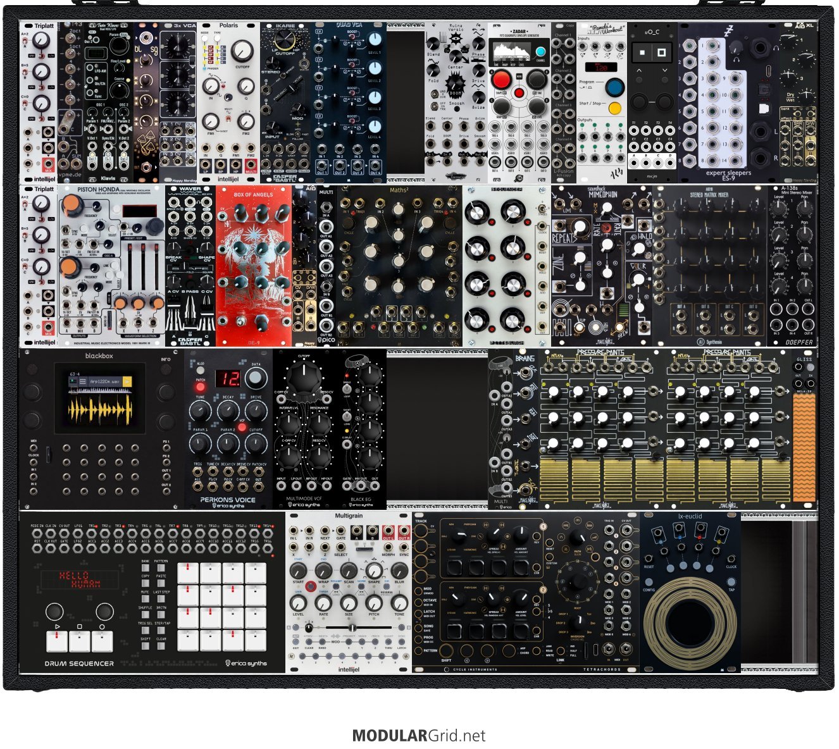Click the TONE knob on Multigrain

pos(399,603)
